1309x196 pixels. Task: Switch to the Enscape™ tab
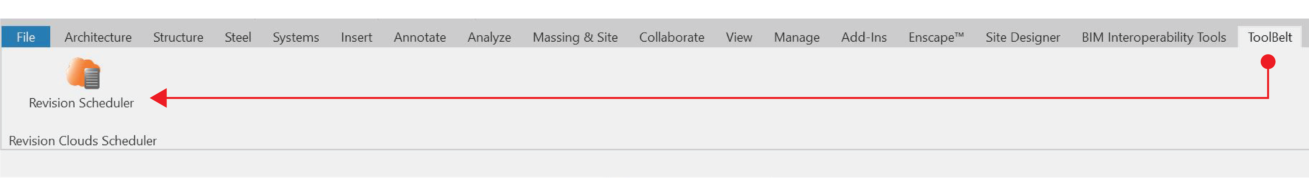pos(935,37)
